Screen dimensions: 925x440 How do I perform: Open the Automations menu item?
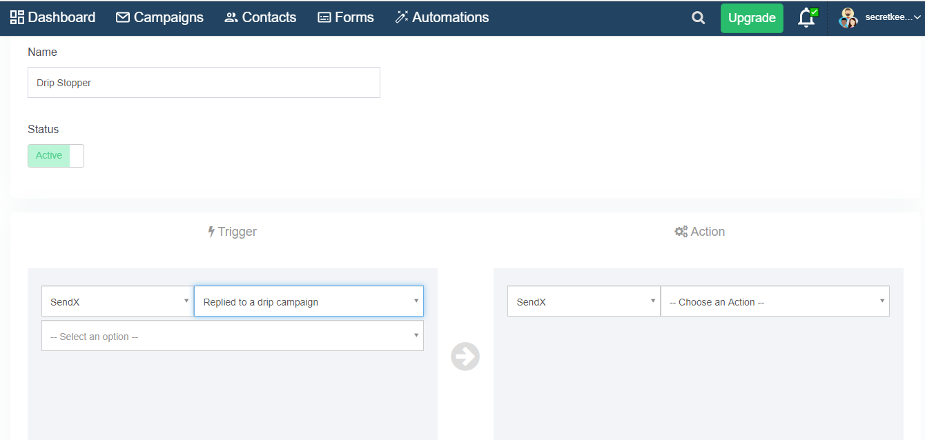tap(442, 17)
